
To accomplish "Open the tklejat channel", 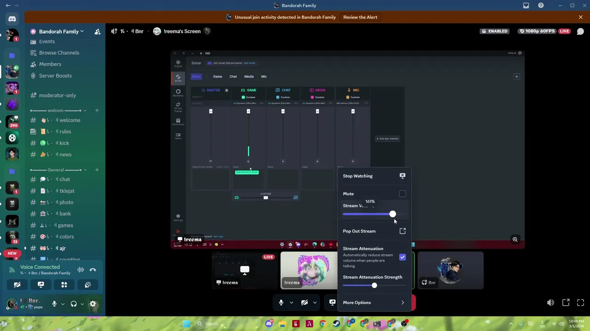I will tap(65, 191).
